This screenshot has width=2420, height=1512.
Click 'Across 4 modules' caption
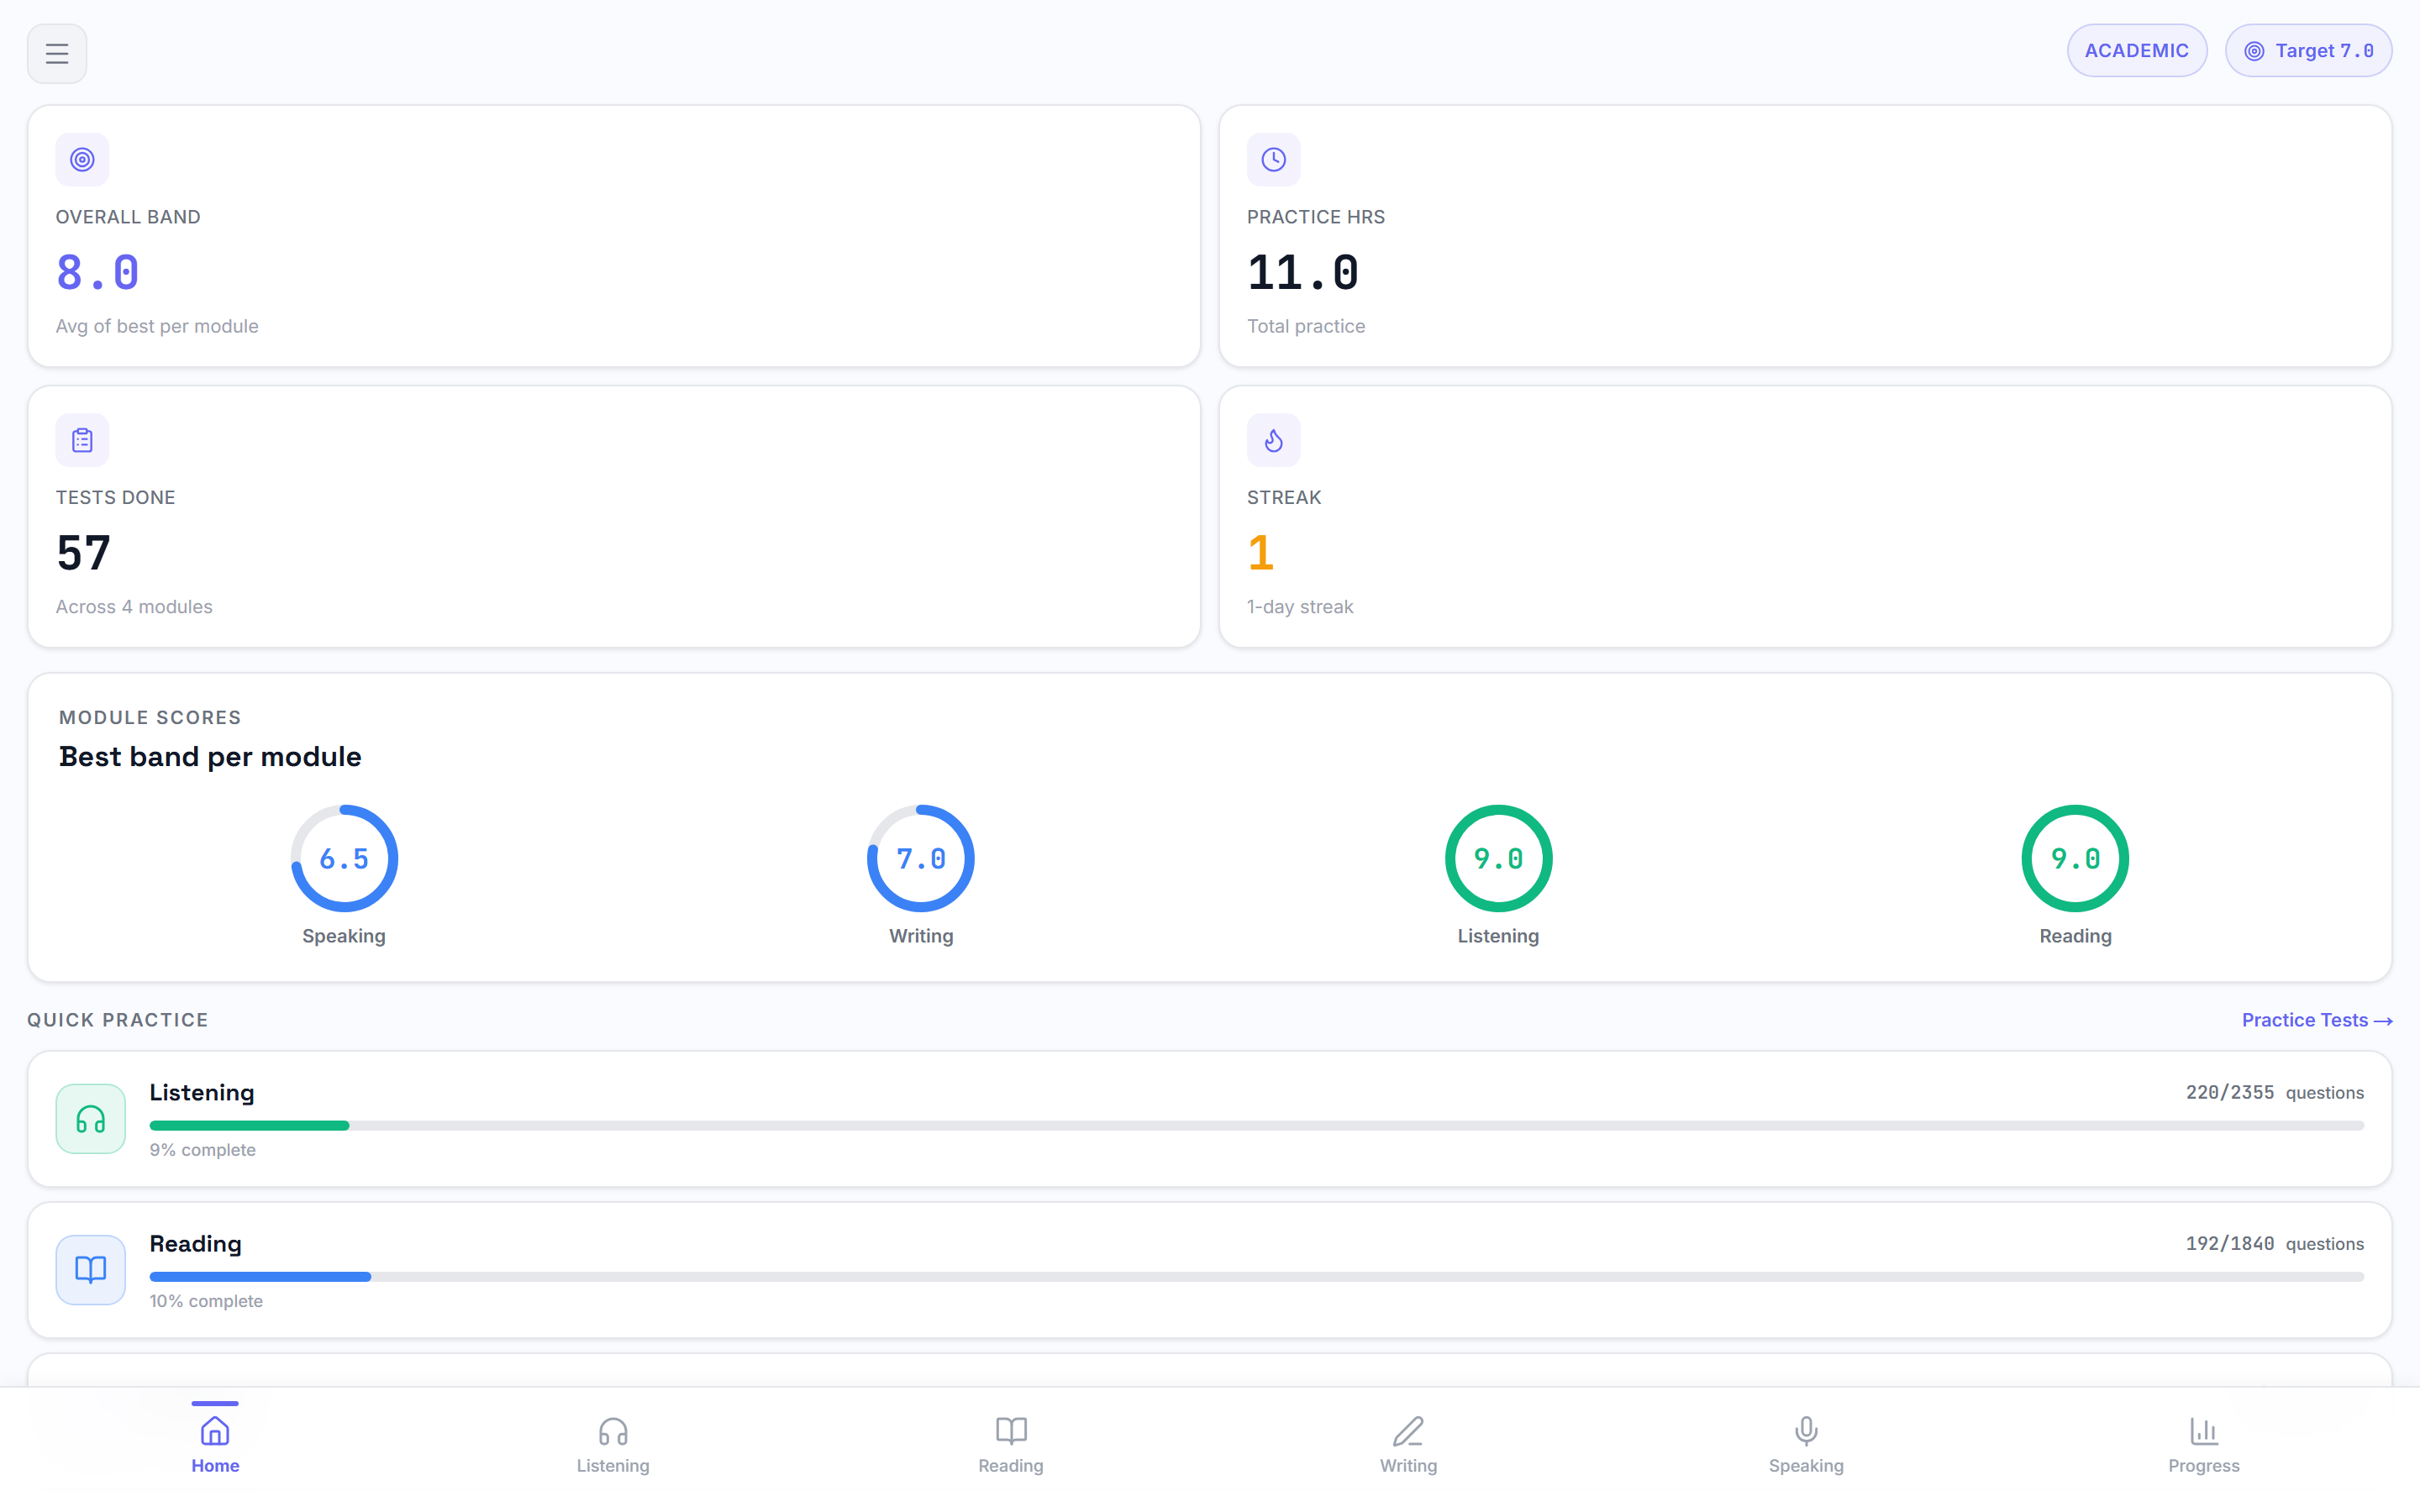(134, 607)
